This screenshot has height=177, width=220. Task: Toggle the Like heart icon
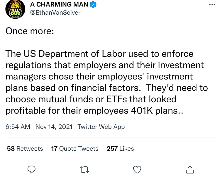tap(137, 169)
